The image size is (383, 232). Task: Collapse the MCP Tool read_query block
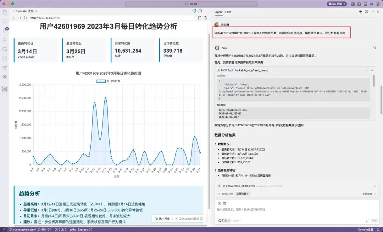pos(372,70)
